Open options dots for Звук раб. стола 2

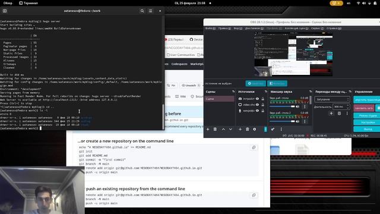click(x=305, y=121)
